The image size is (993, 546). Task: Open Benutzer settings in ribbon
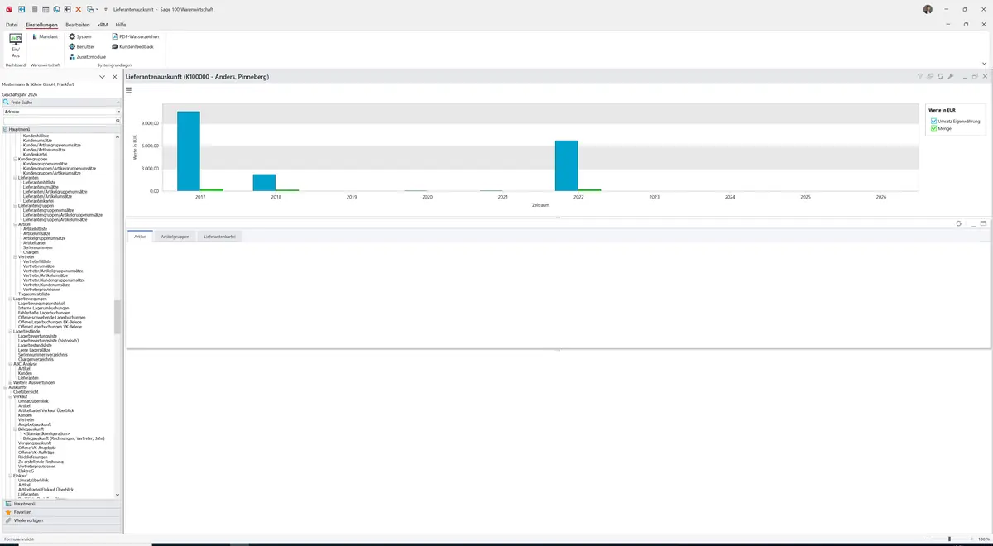pos(82,46)
